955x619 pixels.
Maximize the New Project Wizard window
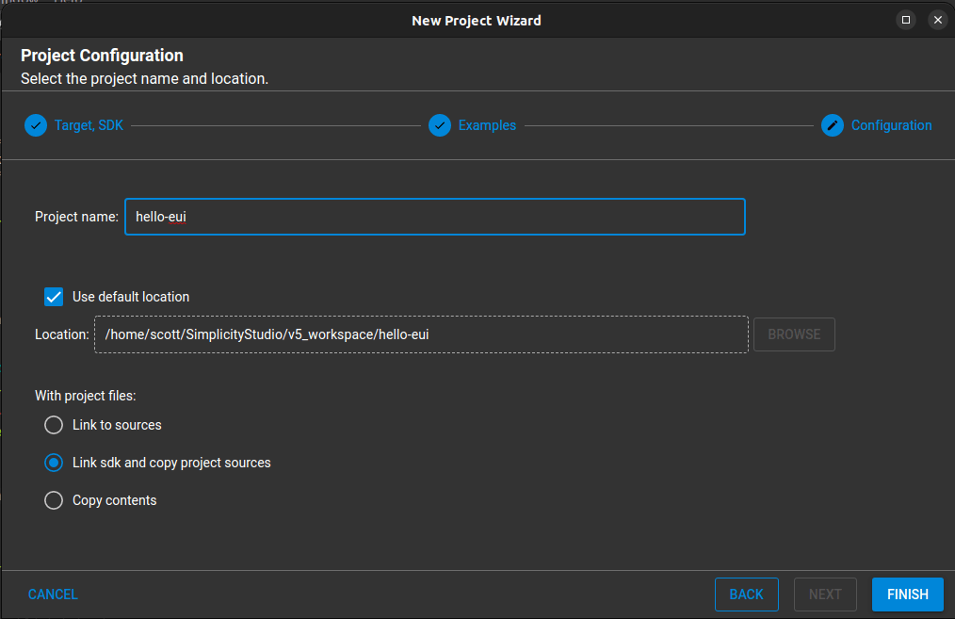tap(906, 20)
